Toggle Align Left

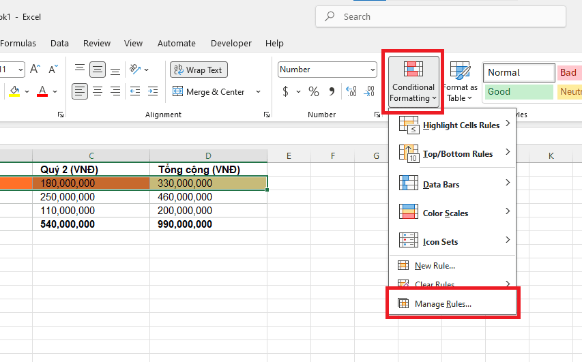tap(80, 91)
